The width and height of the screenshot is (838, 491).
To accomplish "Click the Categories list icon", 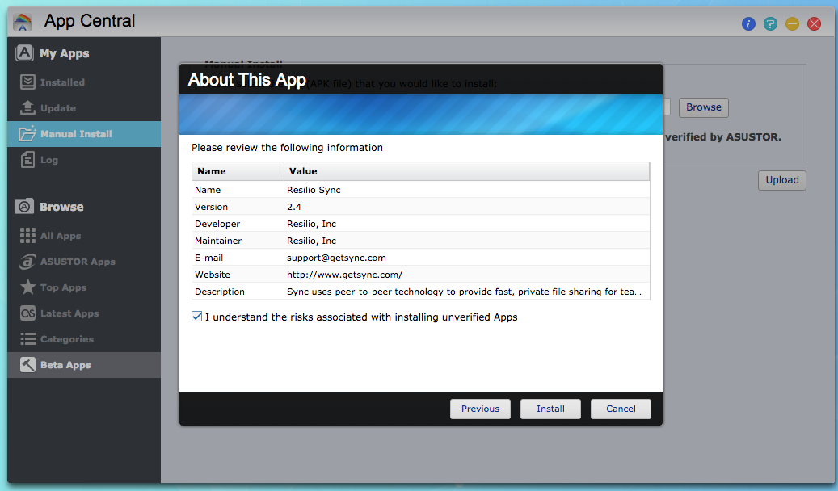I will (x=27, y=338).
